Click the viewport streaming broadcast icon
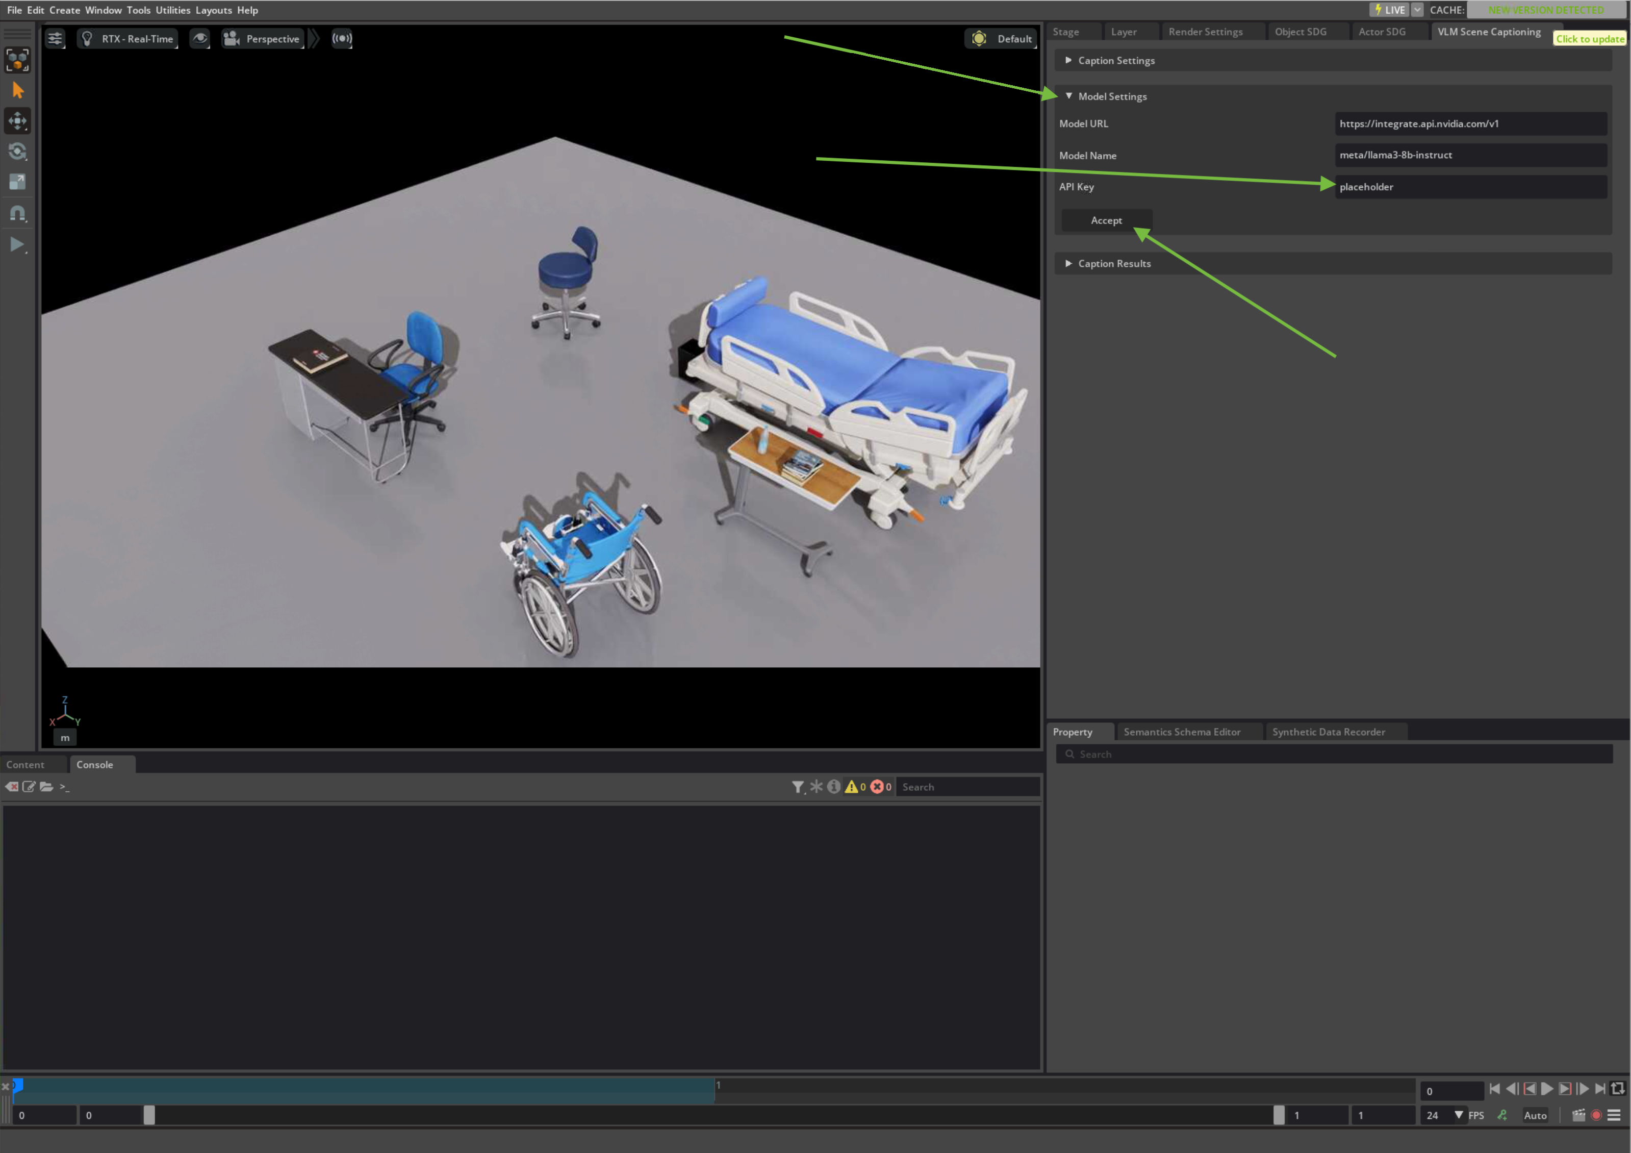Image resolution: width=1631 pixels, height=1153 pixels. [x=342, y=38]
